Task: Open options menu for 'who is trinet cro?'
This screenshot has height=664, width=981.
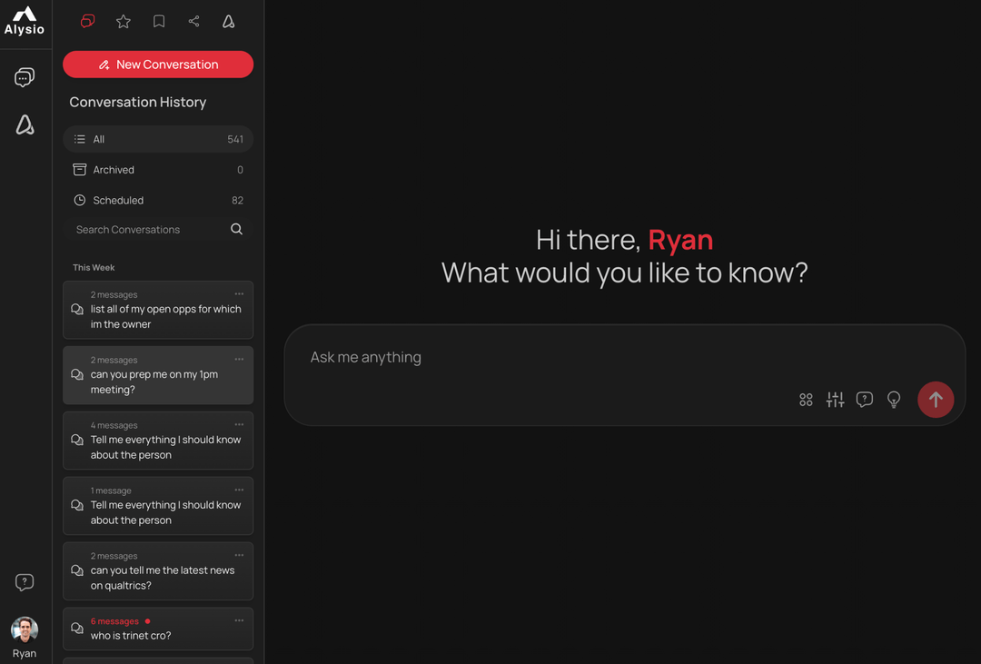Action: [x=239, y=620]
